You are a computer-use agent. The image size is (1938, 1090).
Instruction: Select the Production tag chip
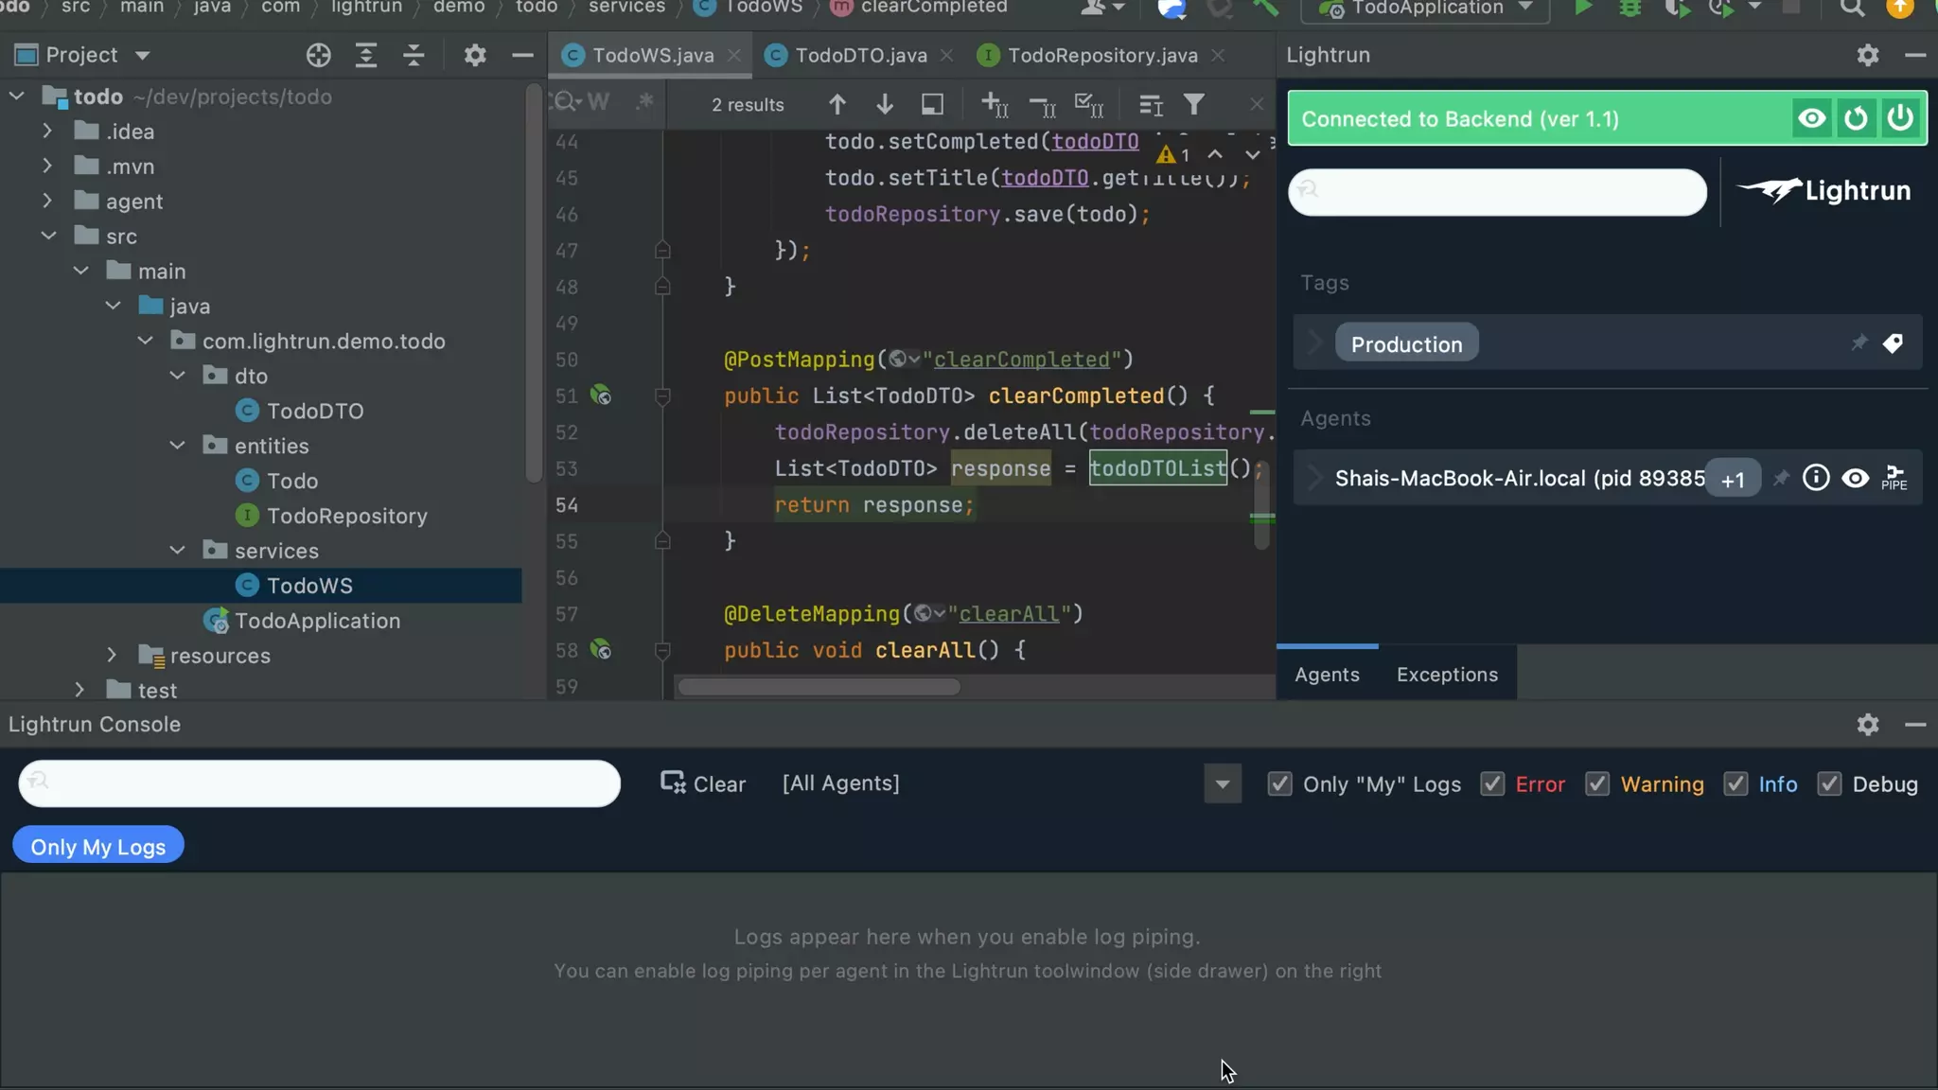pyautogui.click(x=1406, y=344)
